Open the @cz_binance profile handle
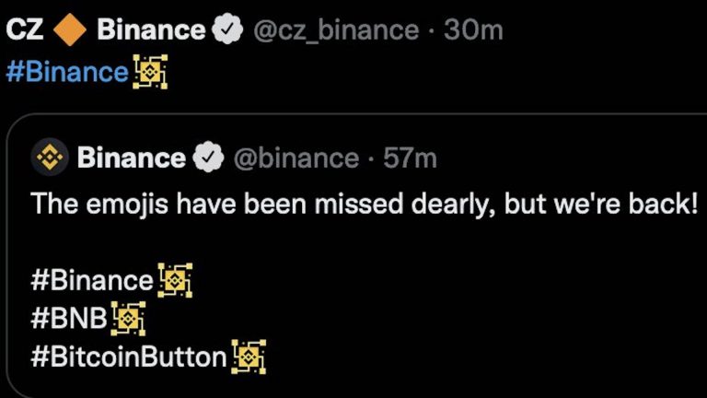The image size is (707, 398). pos(334,30)
